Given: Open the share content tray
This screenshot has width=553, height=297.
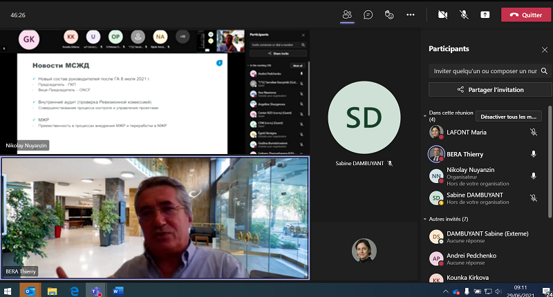Looking at the screenshot, I should [x=485, y=15].
